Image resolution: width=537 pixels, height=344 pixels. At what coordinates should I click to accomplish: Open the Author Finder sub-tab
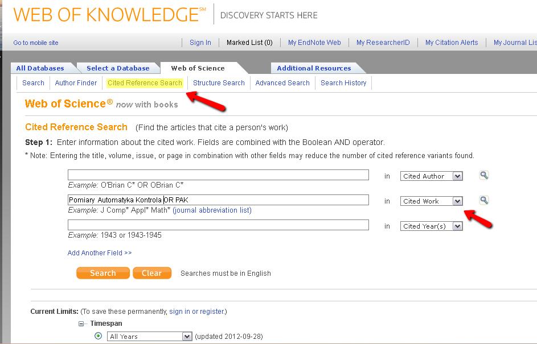pos(76,83)
